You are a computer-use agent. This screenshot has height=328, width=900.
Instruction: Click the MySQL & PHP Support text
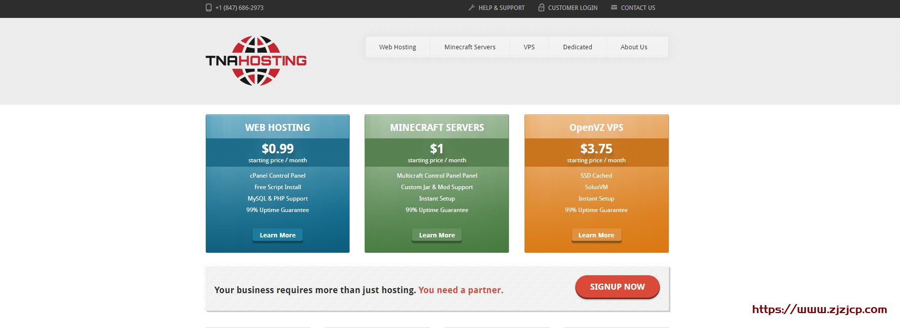pos(277,199)
